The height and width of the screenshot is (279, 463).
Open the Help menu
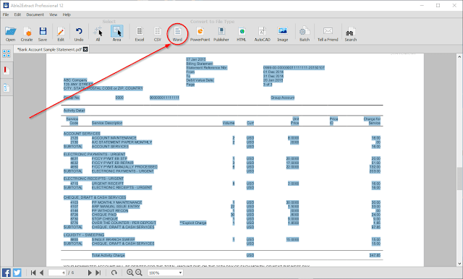pos(67,14)
